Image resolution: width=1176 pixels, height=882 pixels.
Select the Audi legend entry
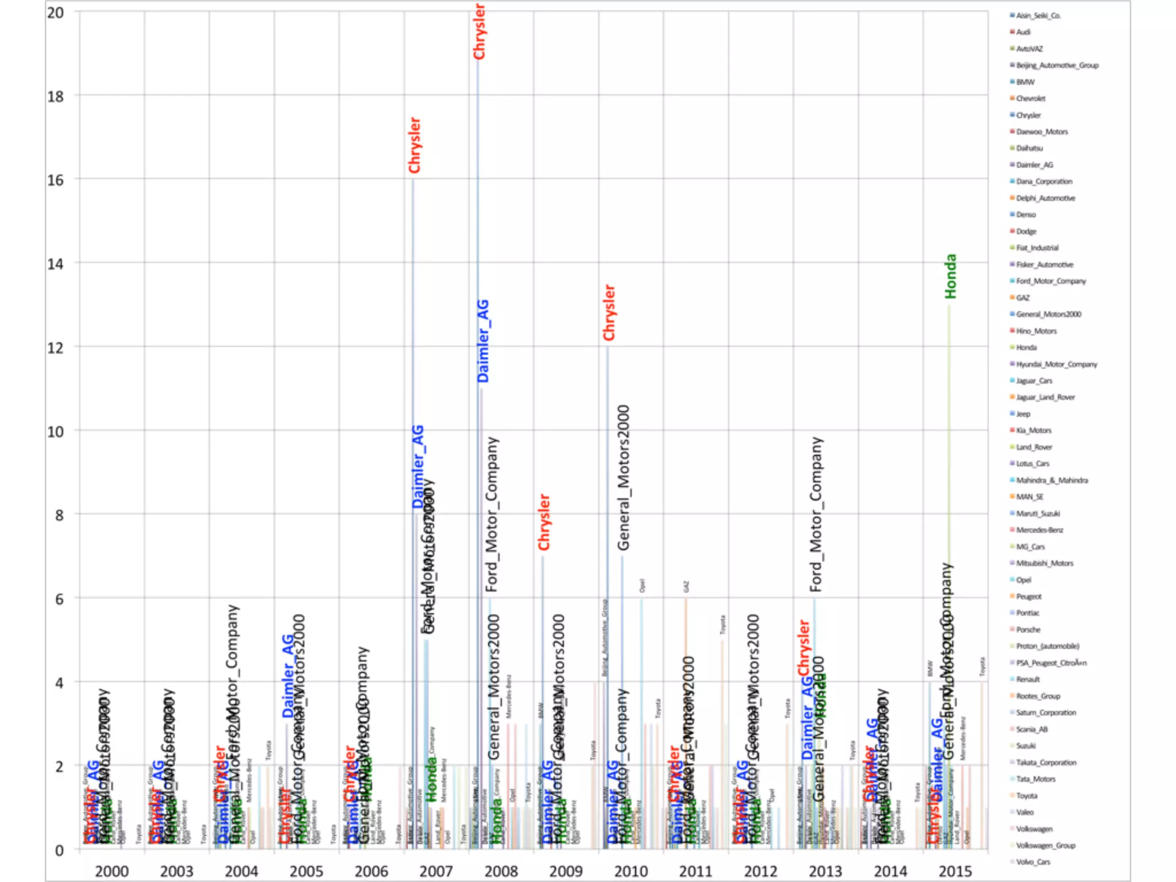click(x=1023, y=32)
